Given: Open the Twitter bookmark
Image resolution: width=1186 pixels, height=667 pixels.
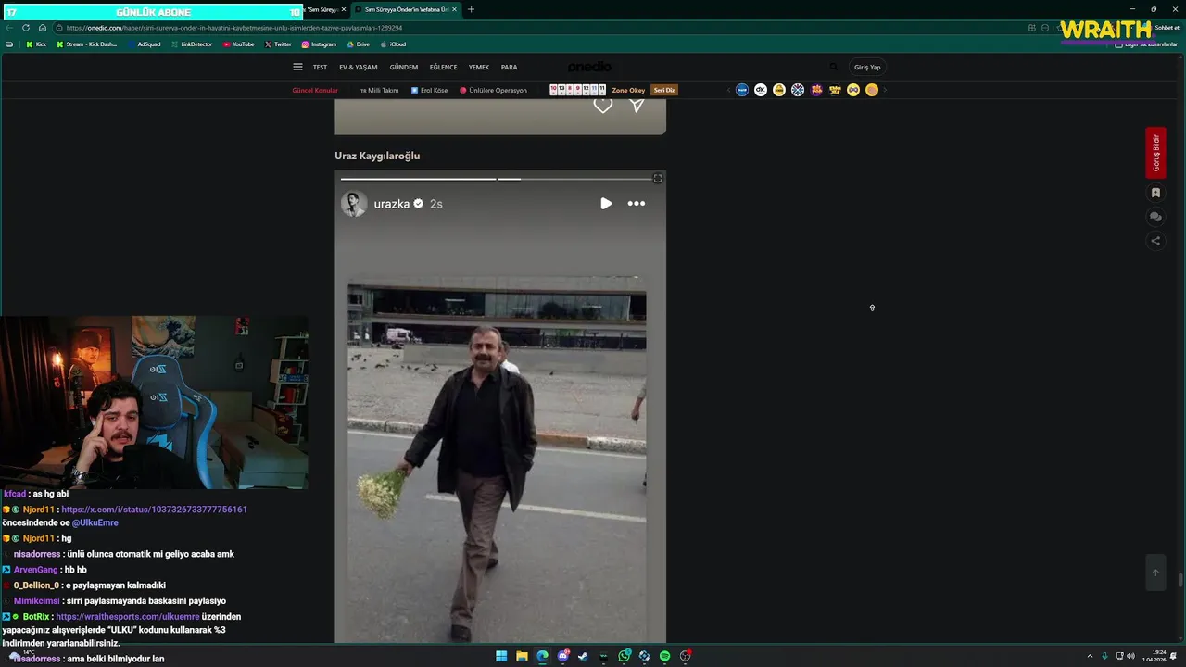Looking at the screenshot, I should (x=278, y=44).
